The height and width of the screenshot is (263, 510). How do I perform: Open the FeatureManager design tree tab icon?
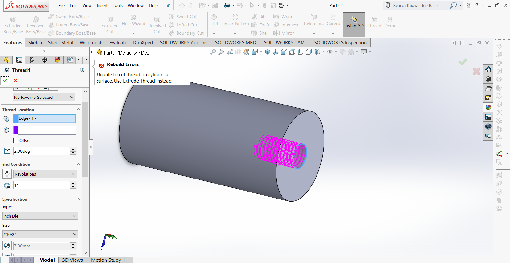coord(6,60)
